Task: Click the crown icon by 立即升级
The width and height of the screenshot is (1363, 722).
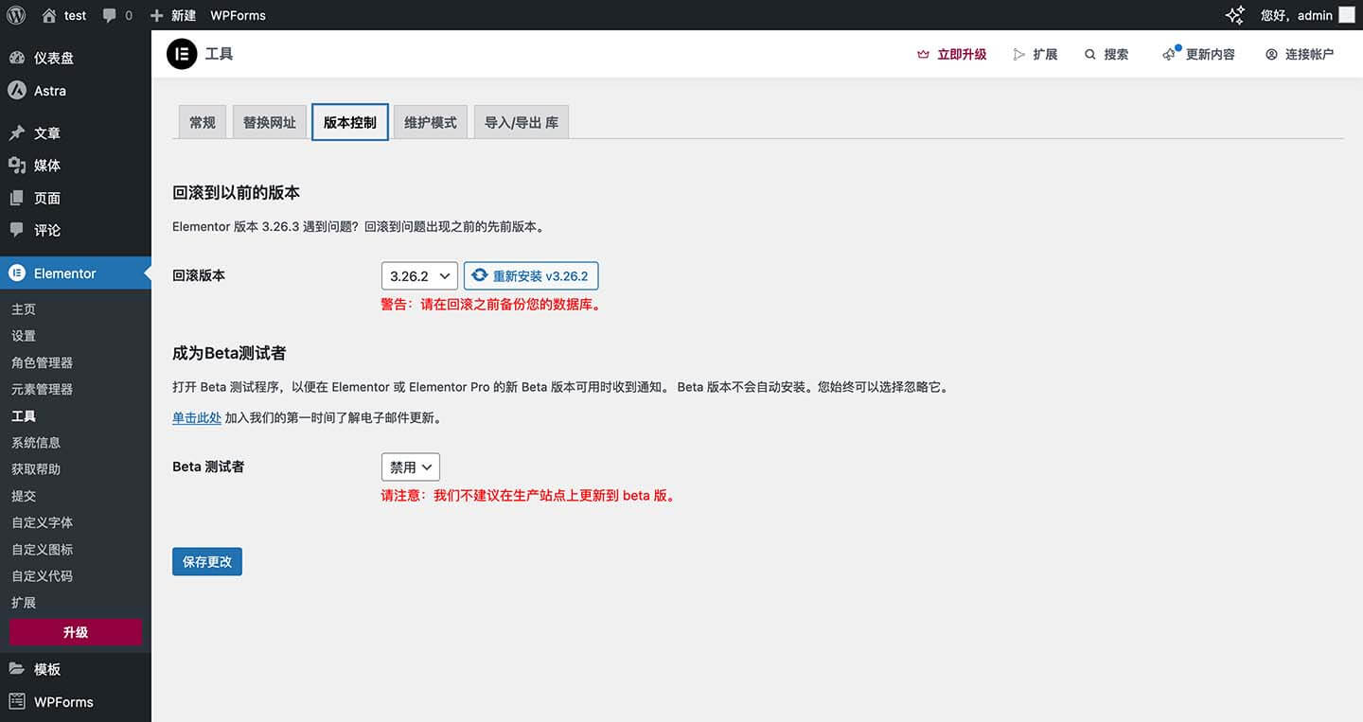Action: pyautogui.click(x=924, y=54)
